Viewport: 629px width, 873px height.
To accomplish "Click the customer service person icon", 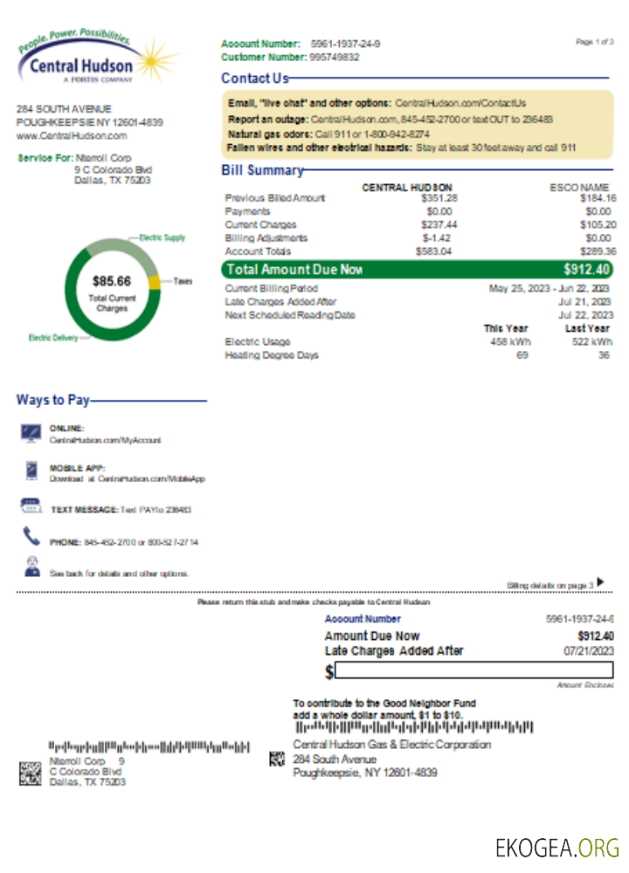I will pyautogui.click(x=32, y=567).
